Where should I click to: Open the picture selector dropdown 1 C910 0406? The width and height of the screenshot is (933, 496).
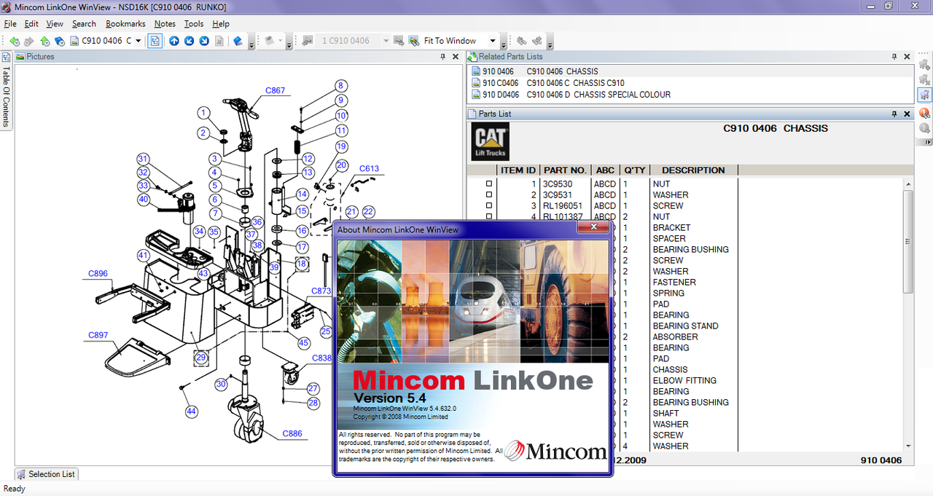click(x=386, y=41)
